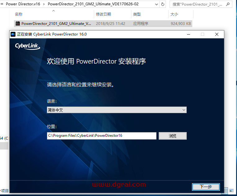237x196 pixels.
Task: Click the 924,903 KB size cell
Action: [x=181, y=24]
